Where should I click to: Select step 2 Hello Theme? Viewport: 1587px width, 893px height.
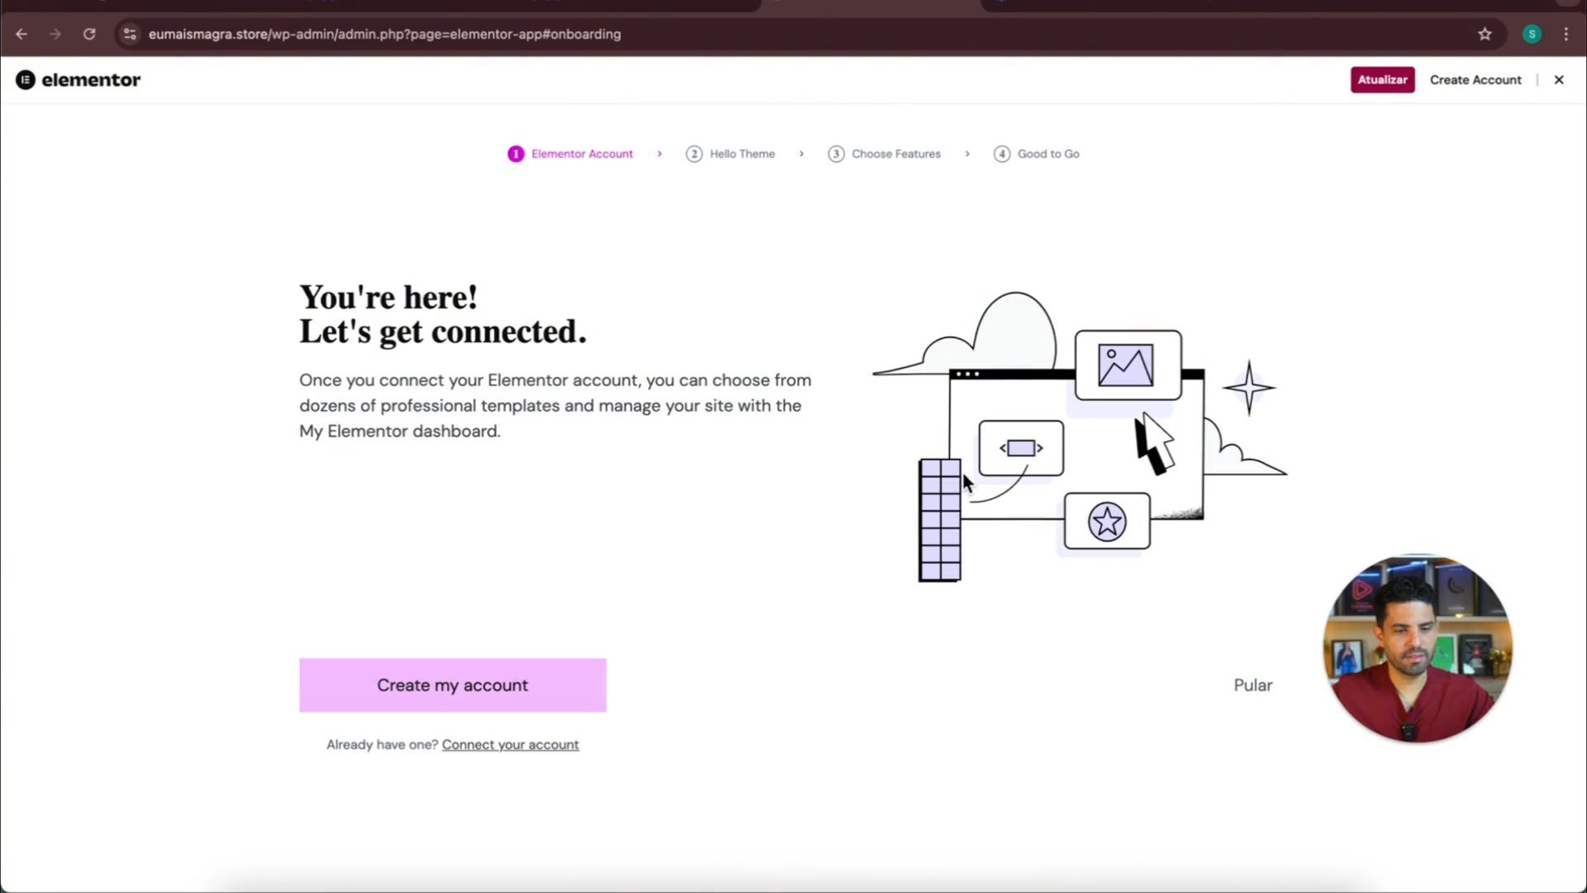coord(731,154)
